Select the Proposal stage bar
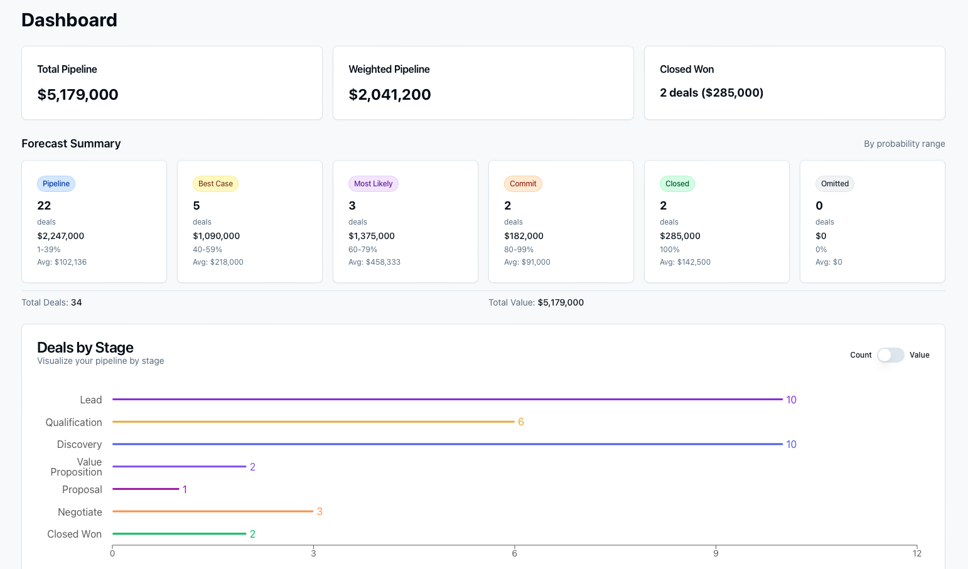Screen dimensions: 968x569 pyautogui.click(x=146, y=489)
